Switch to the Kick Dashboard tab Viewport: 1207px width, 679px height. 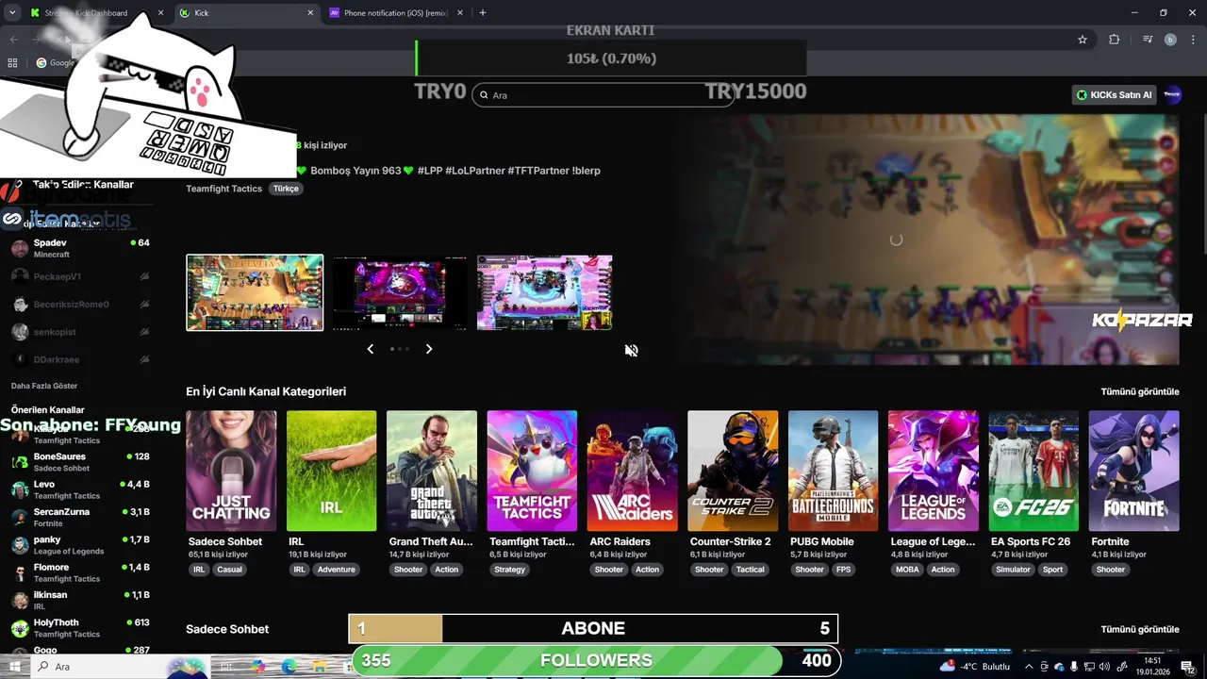tap(96, 13)
